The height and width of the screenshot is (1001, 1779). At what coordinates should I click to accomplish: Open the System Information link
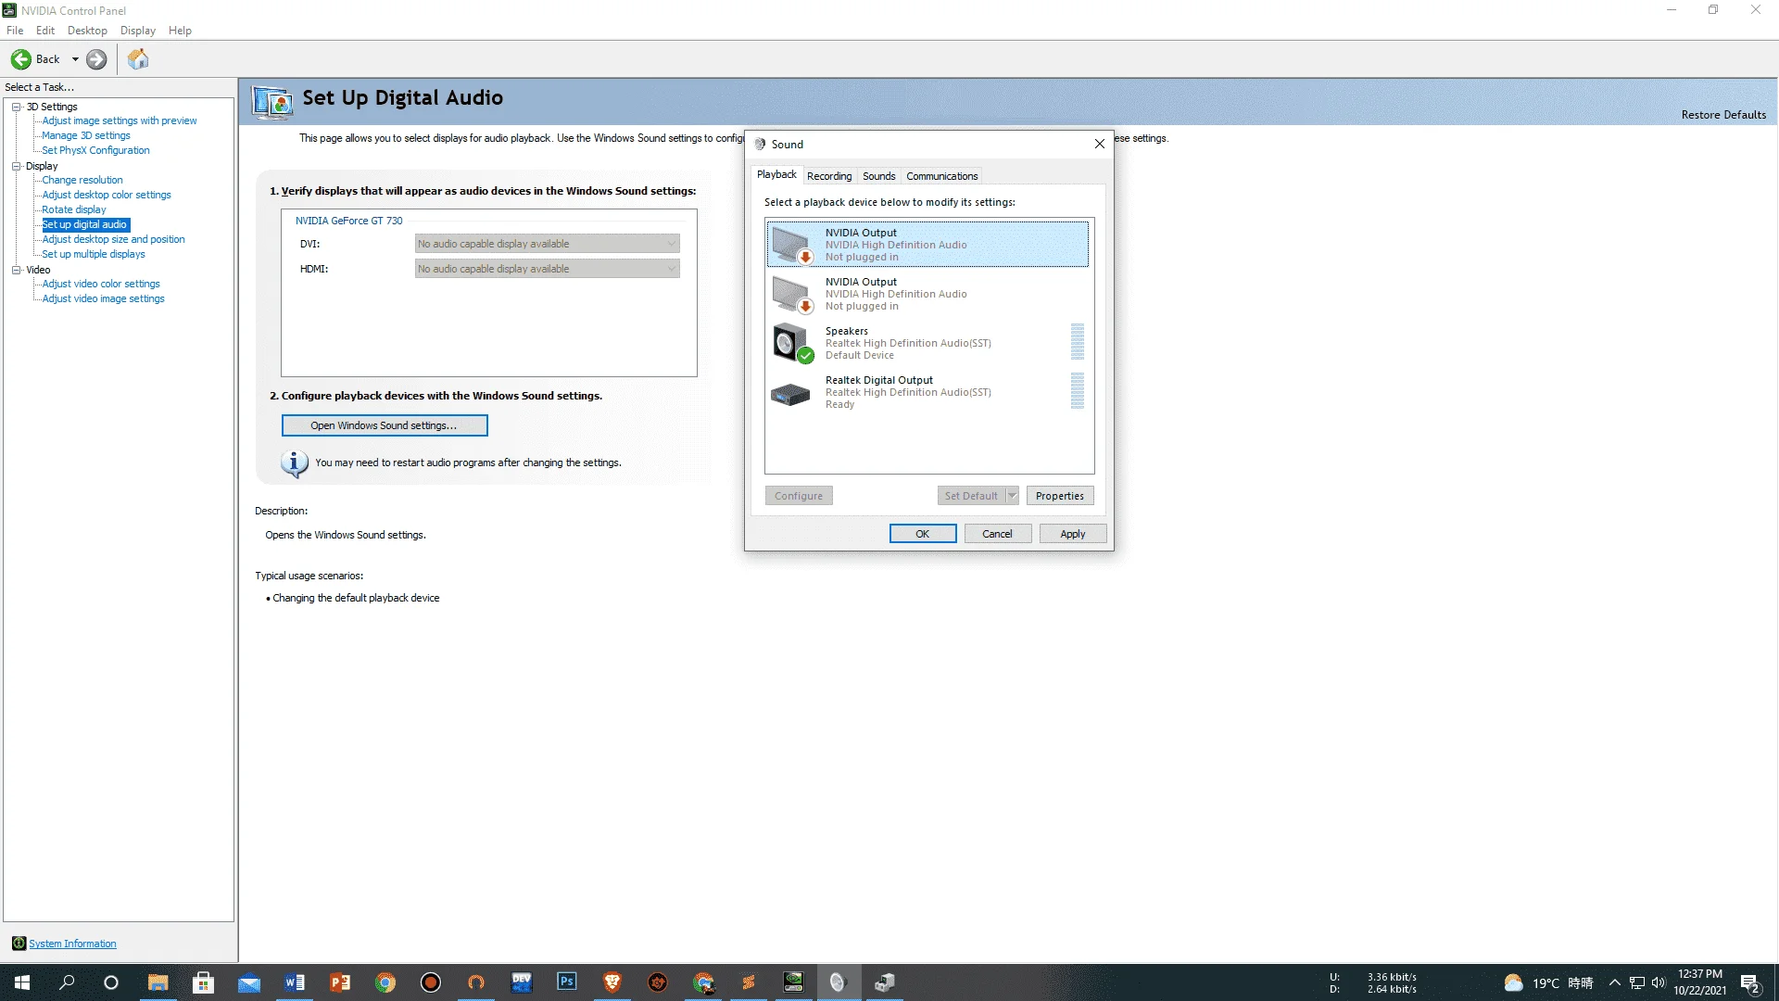pyautogui.click(x=72, y=944)
